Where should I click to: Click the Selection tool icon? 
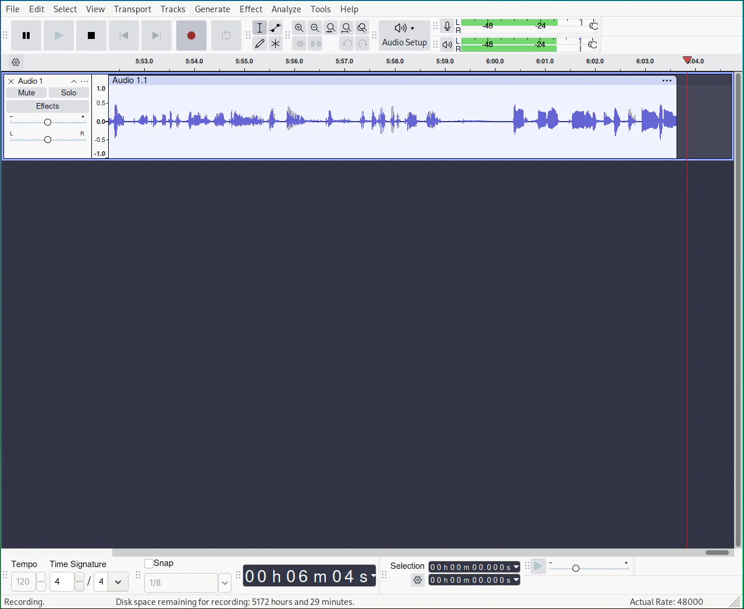259,27
